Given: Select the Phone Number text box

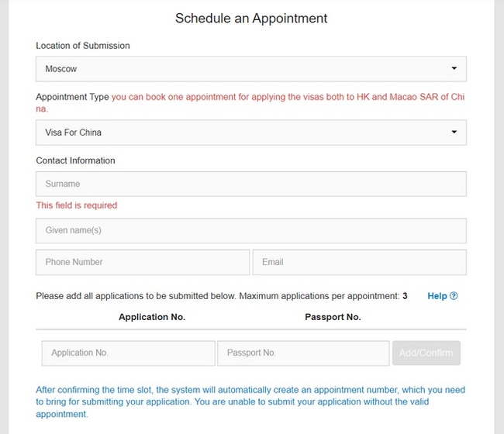Looking at the screenshot, I should tap(143, 262).
